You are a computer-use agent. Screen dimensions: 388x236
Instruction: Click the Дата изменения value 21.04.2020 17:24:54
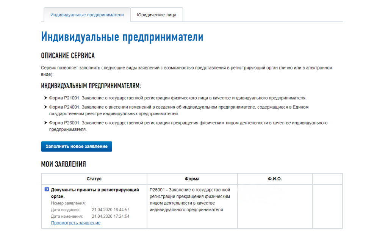111,216
